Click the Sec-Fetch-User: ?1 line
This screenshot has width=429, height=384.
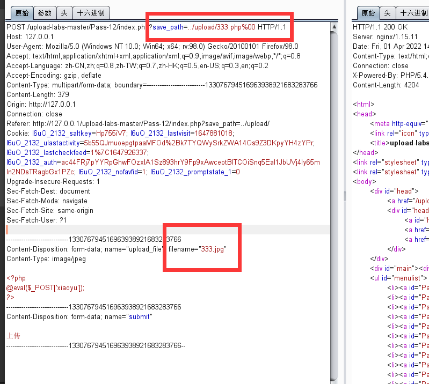tap(37, 220)
